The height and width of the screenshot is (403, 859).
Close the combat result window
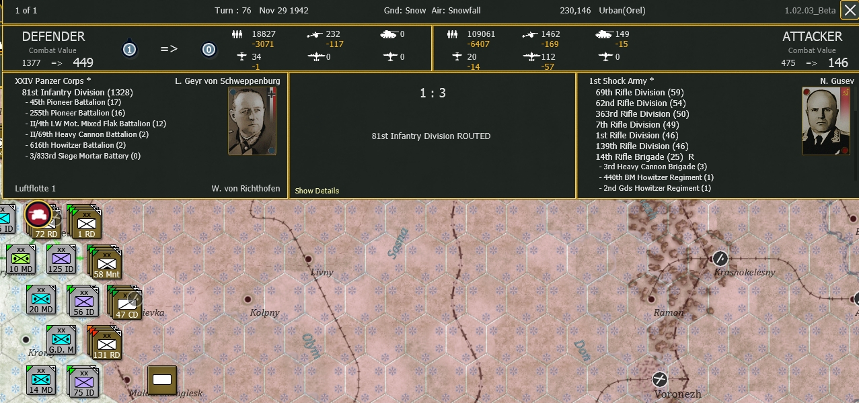click(x=849, y=11)
